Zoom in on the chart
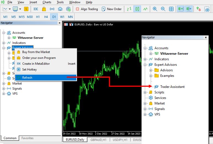The image size is (213, 144). [x=155, y=9]
